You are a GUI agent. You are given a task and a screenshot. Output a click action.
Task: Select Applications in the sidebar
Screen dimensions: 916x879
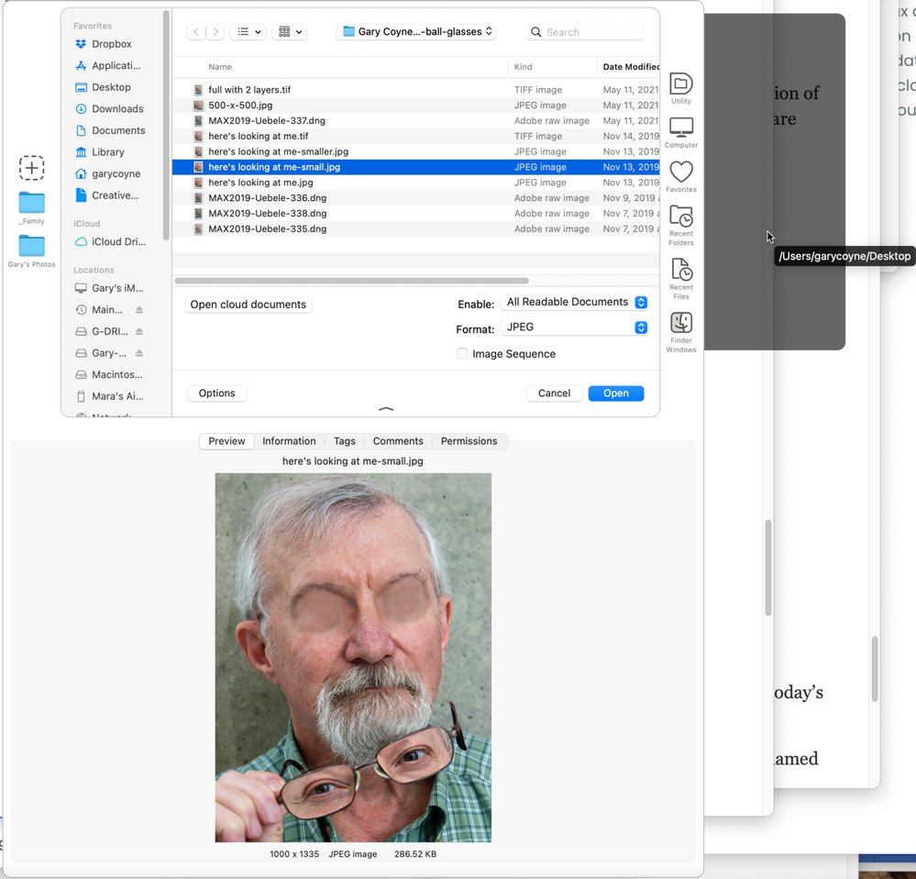pos(111,65)
